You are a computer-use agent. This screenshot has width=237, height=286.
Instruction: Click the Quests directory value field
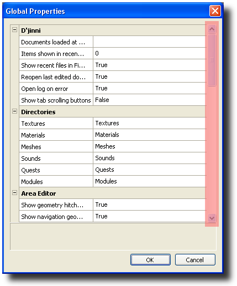[150, 170]
